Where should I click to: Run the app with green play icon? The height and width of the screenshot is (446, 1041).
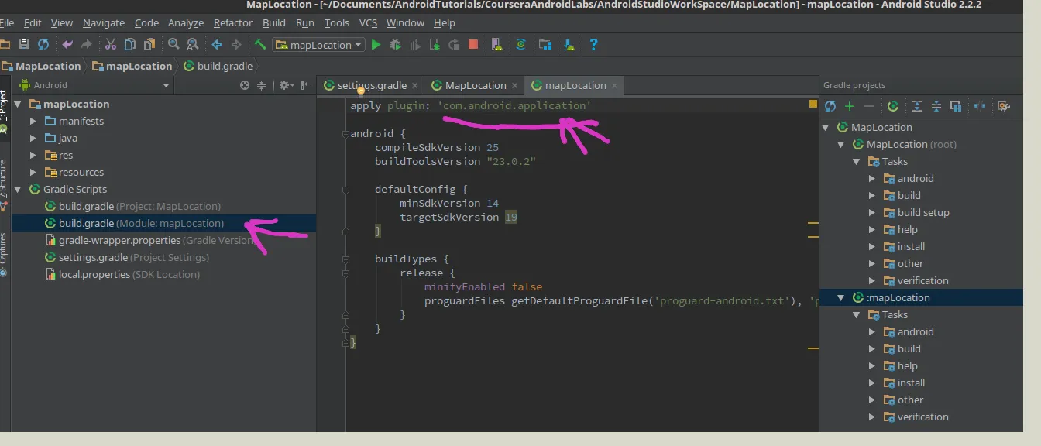[x=376, y=45]
